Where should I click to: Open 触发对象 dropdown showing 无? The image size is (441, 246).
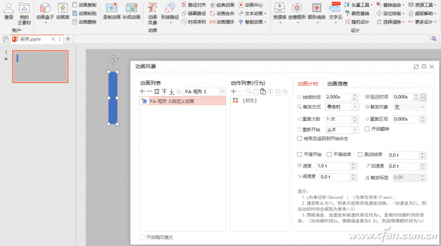(409, 107)
